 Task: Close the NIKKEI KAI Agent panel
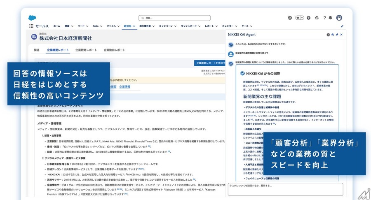(341, 35)
